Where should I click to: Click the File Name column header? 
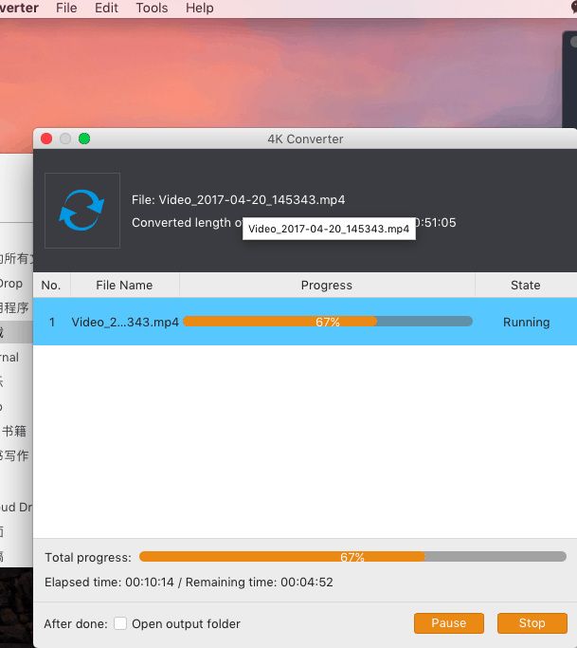(x=124, y=285)
